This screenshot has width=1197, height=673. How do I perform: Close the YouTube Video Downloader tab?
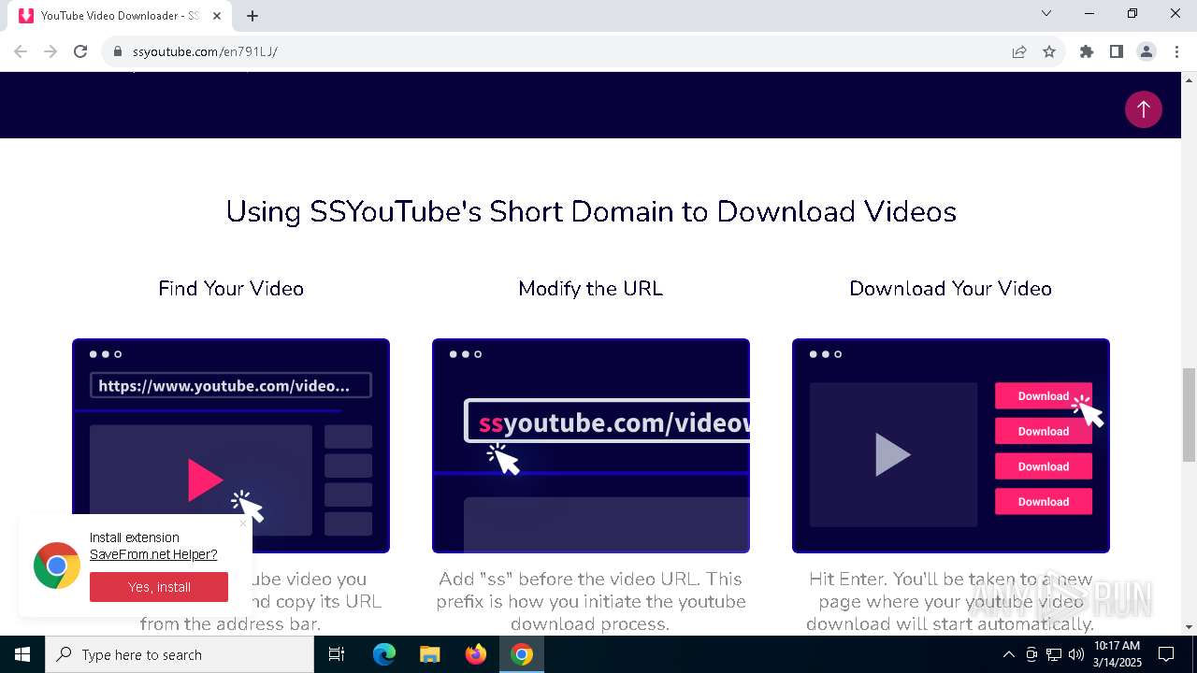click(x=217, y=16)
